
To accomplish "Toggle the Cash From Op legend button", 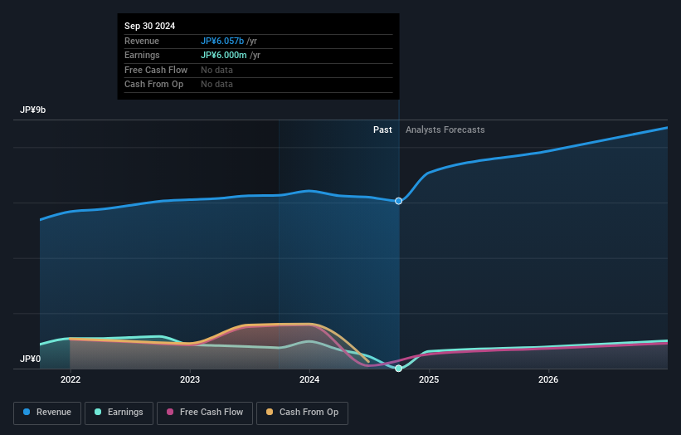I will click(x=302, y=413).
